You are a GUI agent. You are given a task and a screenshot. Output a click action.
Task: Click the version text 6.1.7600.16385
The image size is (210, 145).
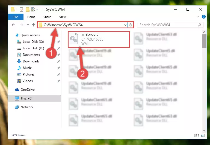tap(92, 39)
